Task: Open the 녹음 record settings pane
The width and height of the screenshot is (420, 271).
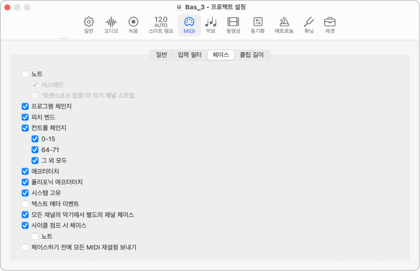Action: point(133,25)
